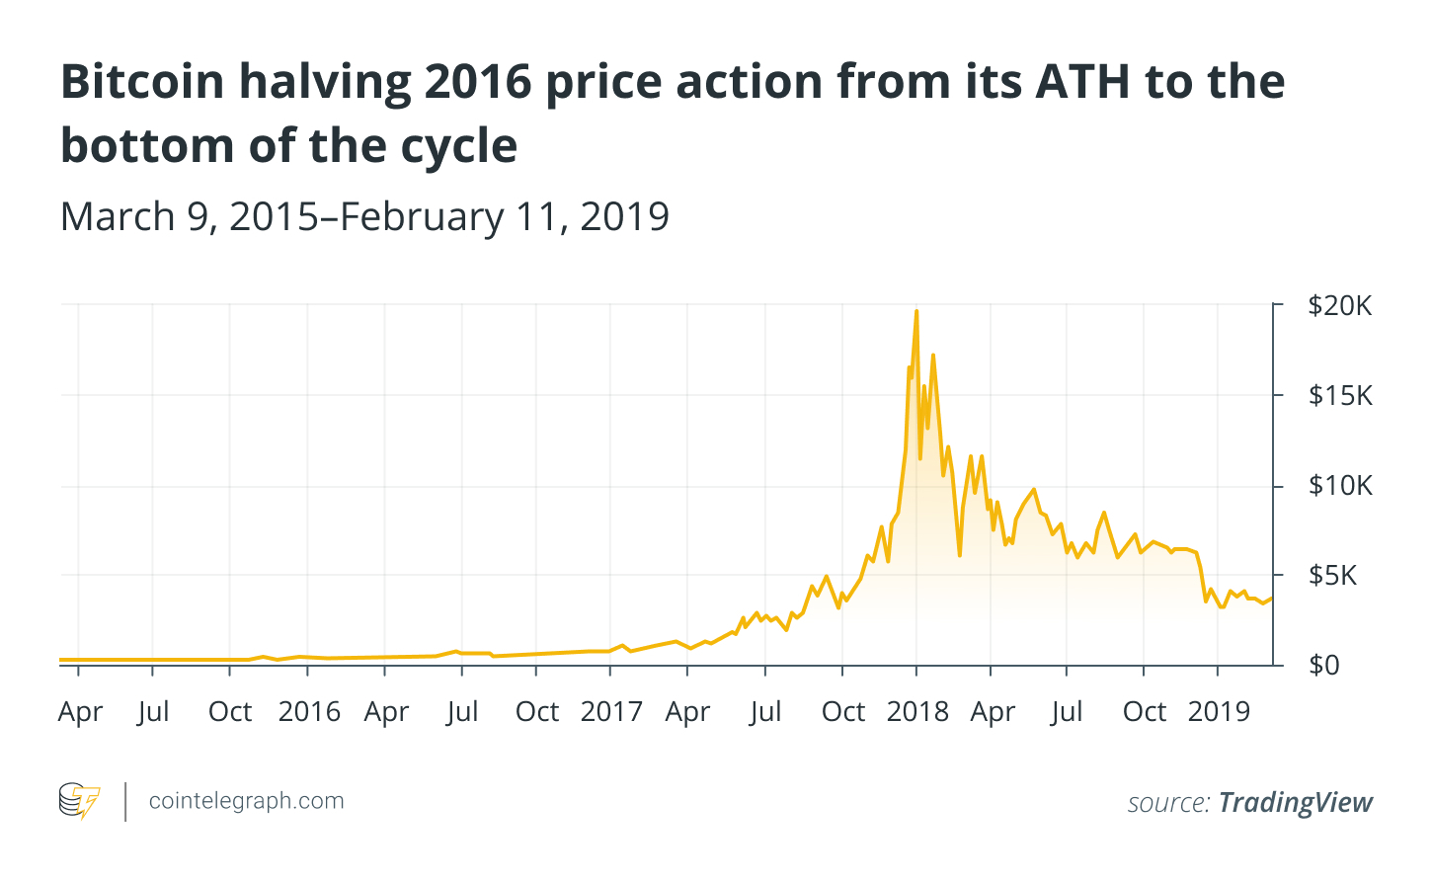This screenshot has width=1432, height=881.
Task: Select the Oct label just before 2019
Action: tap(1145, 712)
